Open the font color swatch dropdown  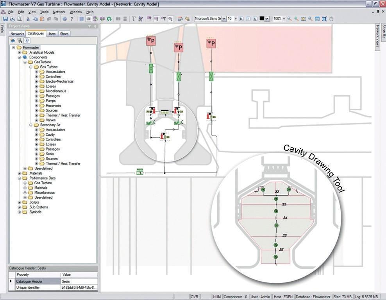[268, 18]
